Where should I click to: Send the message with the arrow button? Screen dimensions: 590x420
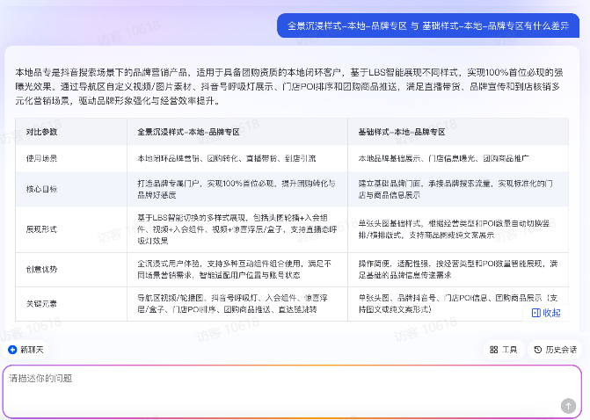[x=568, y=406]
